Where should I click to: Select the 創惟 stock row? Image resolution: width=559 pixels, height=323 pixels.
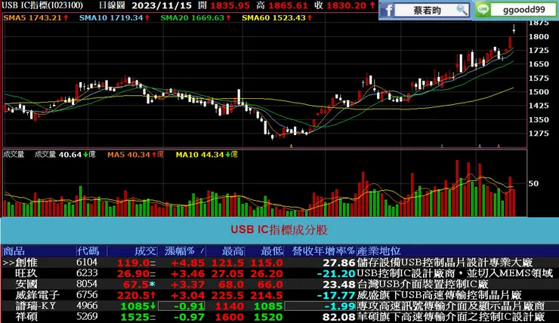click(x=279, y=263)
